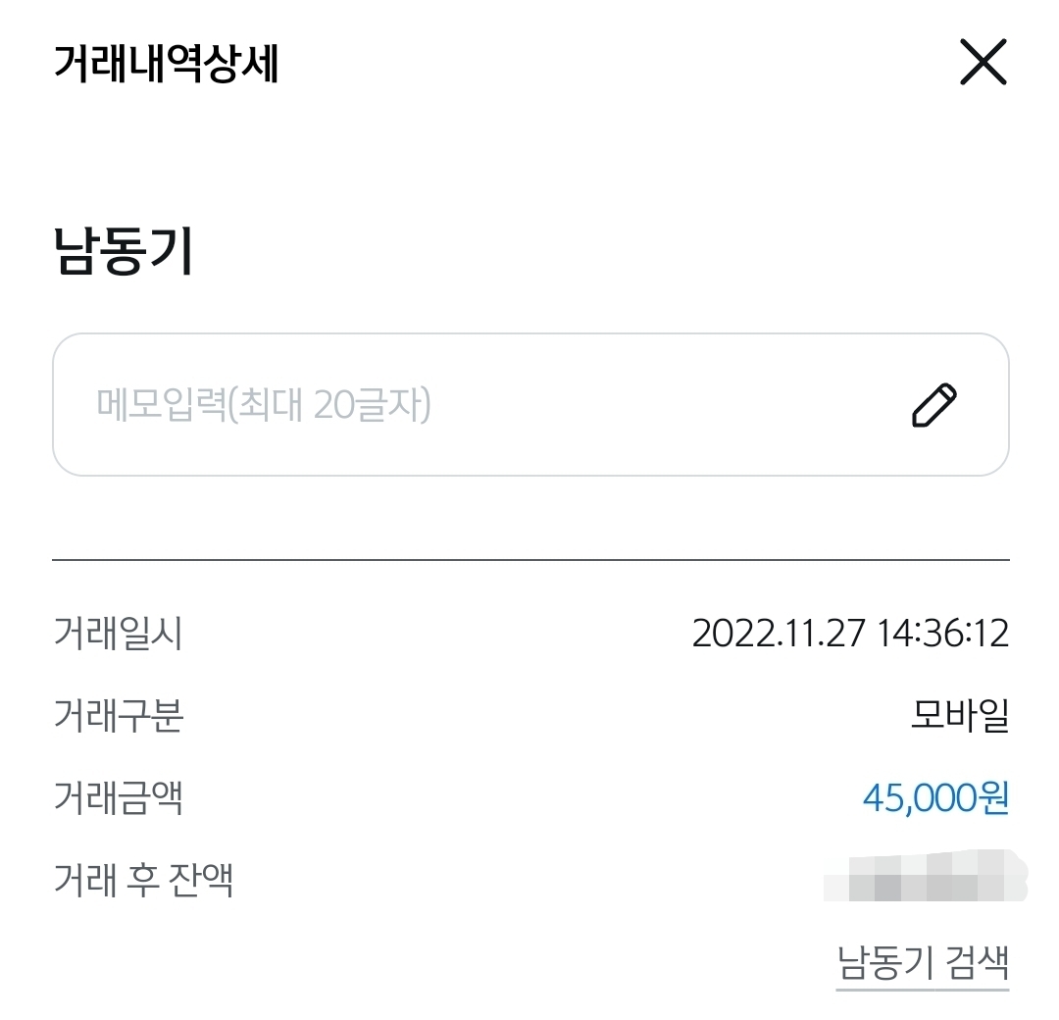Open the 남동기 검색 link
The width and height of the screenshot is (1059, 1020).
[922, 961]
